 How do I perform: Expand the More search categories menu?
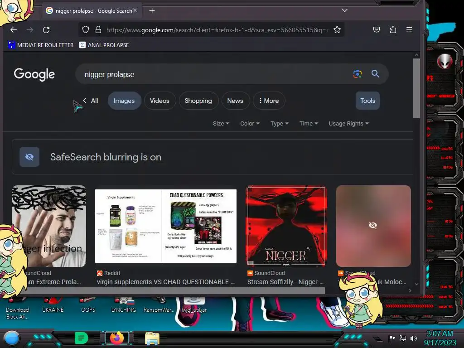269,101
